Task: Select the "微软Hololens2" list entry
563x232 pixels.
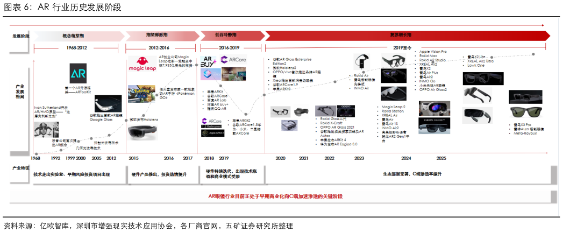Action: coord(285,68)
